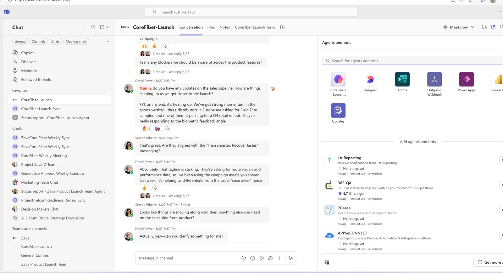Expand the chat filters chevron
Screen dimensions: 503x273
point(108,41)
